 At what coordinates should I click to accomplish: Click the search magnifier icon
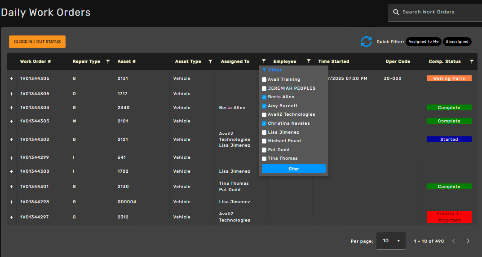(396, 12)
